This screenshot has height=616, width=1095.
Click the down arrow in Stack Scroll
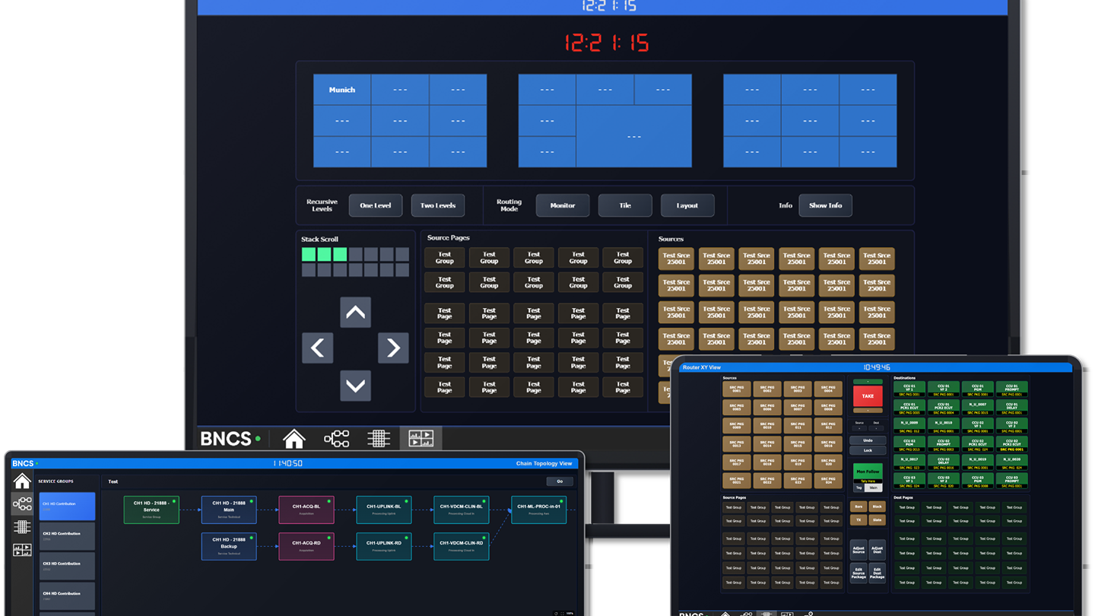click(355, 386)
